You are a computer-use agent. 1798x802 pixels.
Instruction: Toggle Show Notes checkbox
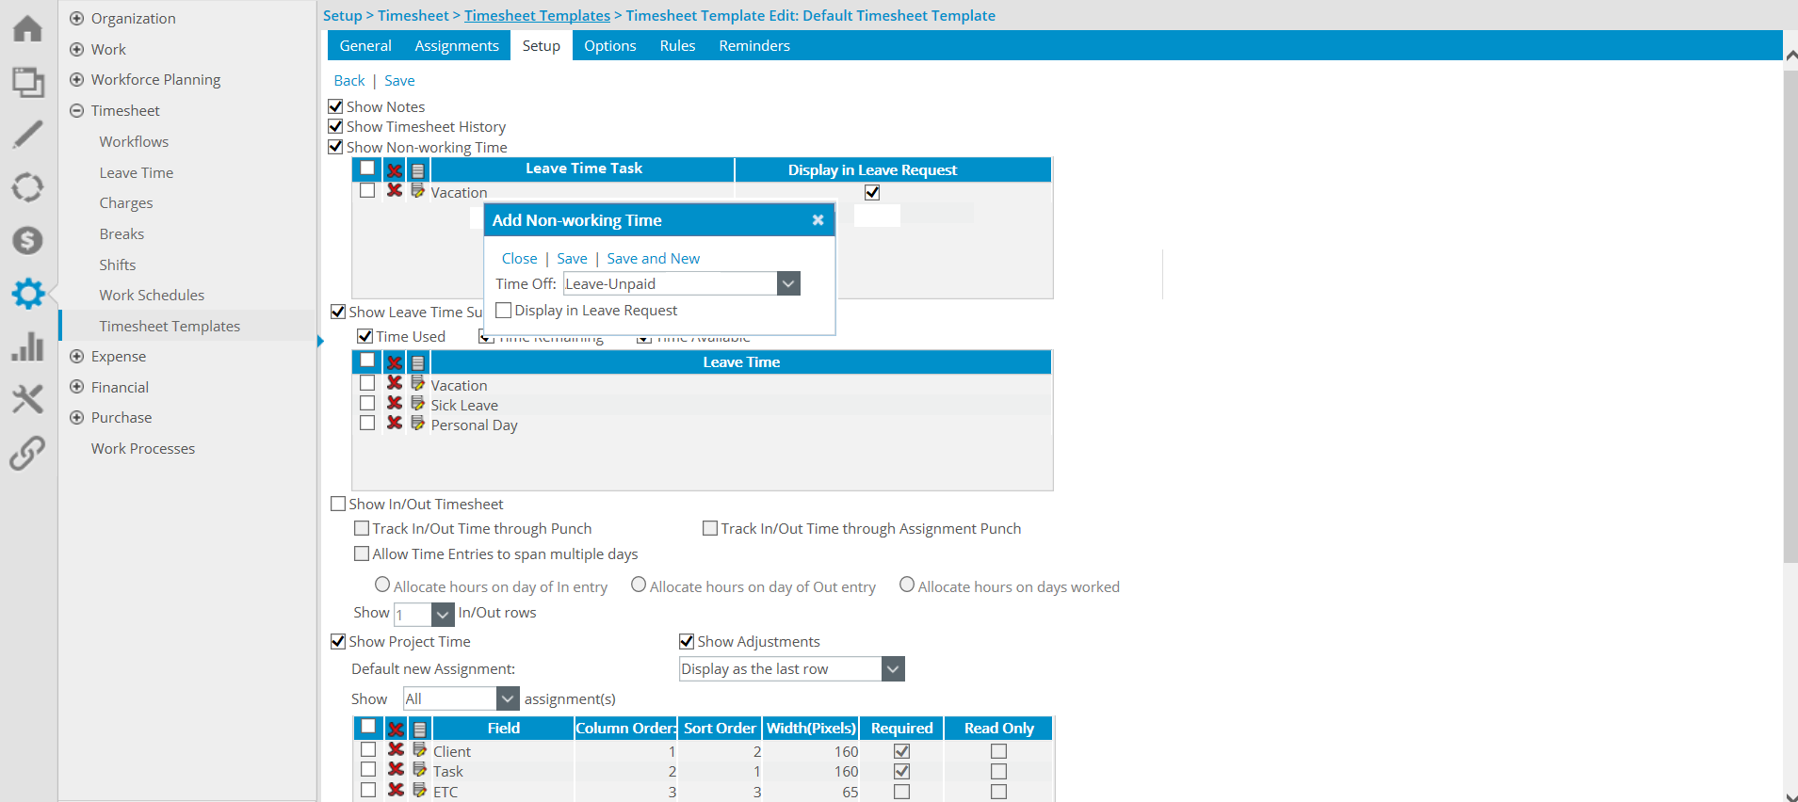[335, 106]
